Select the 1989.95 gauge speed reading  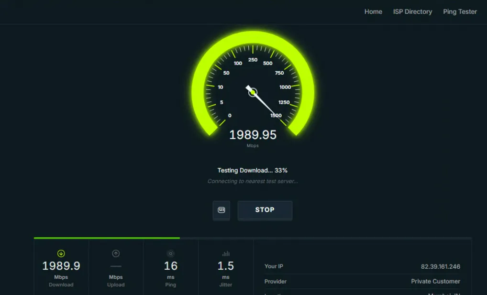253,135
